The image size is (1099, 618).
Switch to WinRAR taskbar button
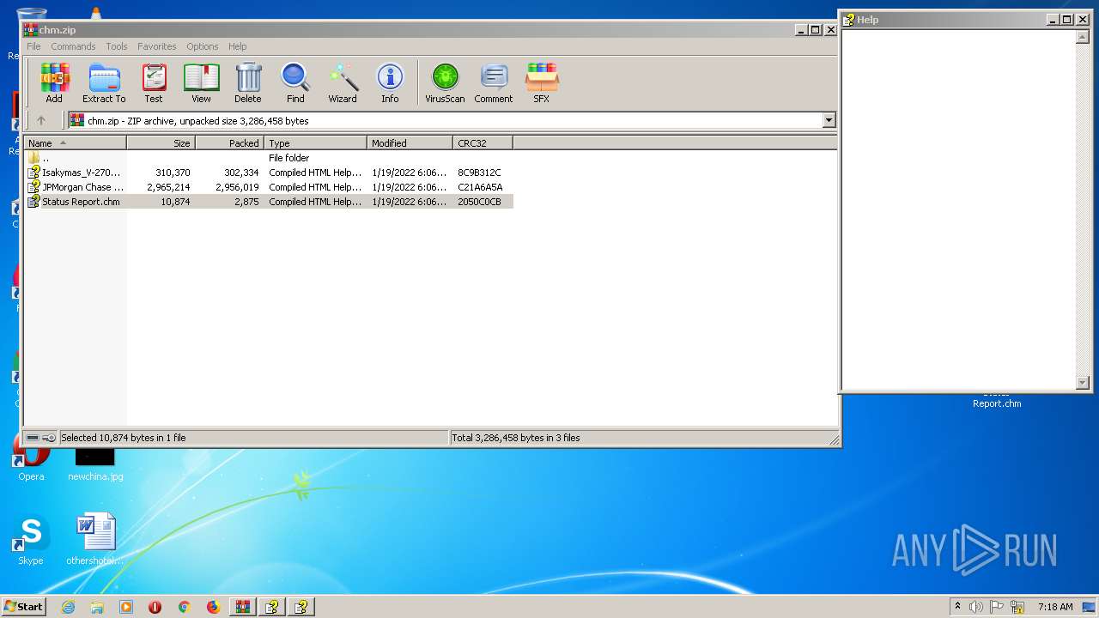point(243,607)
